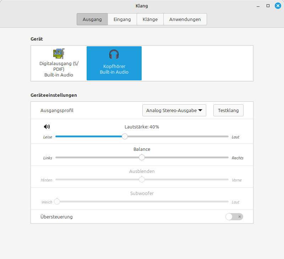Close the Klang window
The height and width of the screenshot is (259, 284).
[x=278, y=6]
